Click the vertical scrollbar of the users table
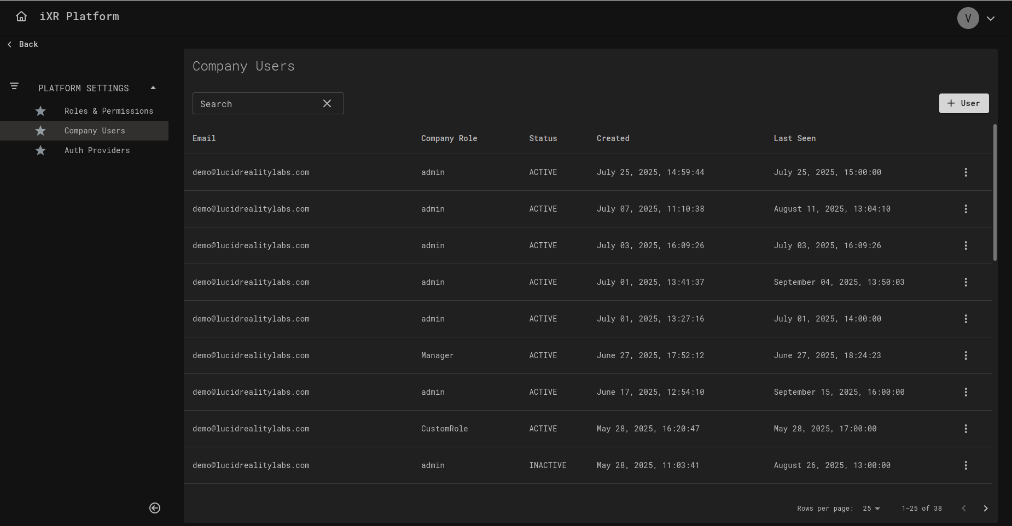The image size is (1012, 526). tap(994, 192)
